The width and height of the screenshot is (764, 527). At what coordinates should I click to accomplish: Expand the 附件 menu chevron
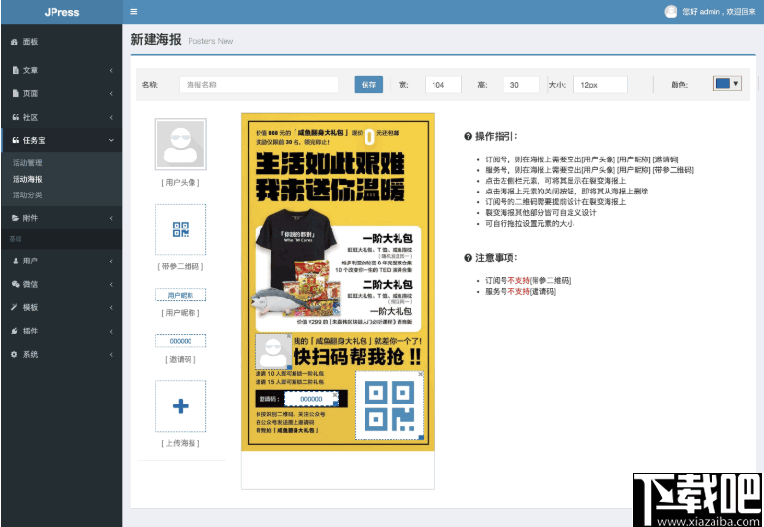[x=111, y=218]
